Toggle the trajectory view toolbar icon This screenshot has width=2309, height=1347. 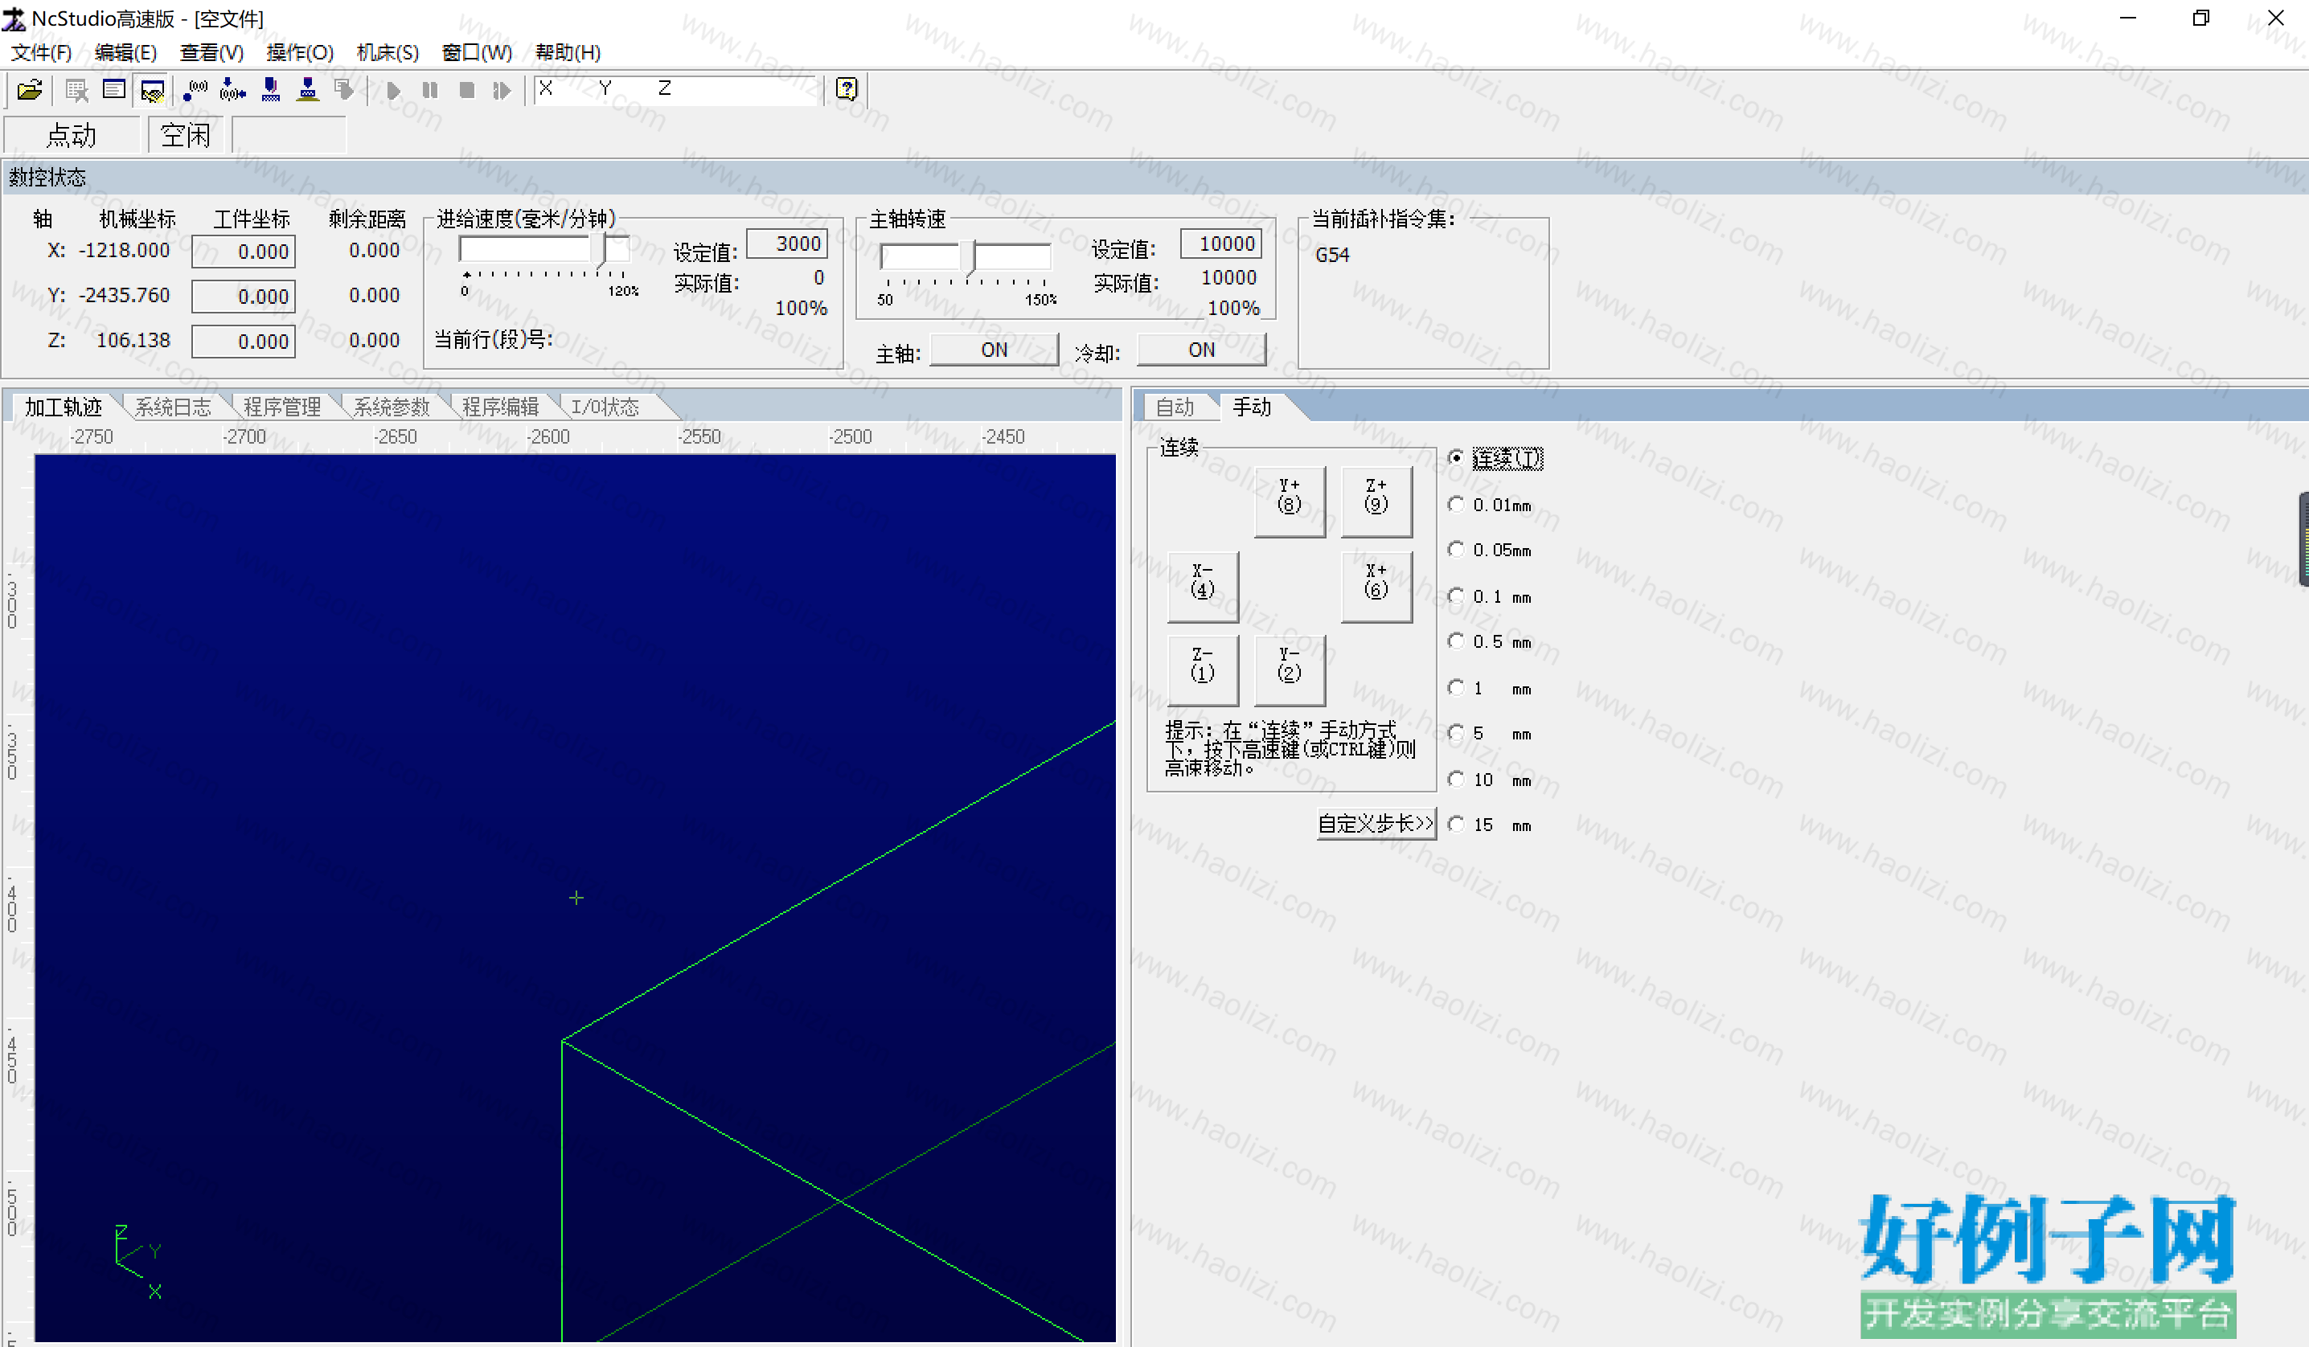(x=152, y=90)
